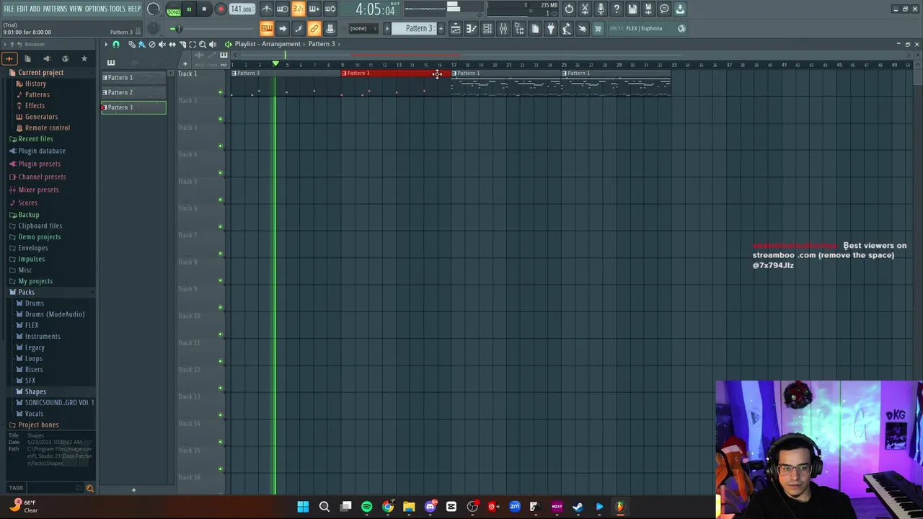Pause playback with the pause button
923x519 pixels.
click(x=189, y=9)
